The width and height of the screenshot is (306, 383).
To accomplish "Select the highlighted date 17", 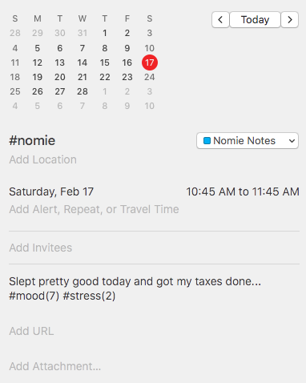I will (150, 62).
